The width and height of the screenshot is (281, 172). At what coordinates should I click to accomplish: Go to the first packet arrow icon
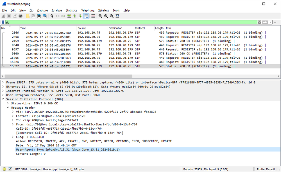(x=74, y=16)
